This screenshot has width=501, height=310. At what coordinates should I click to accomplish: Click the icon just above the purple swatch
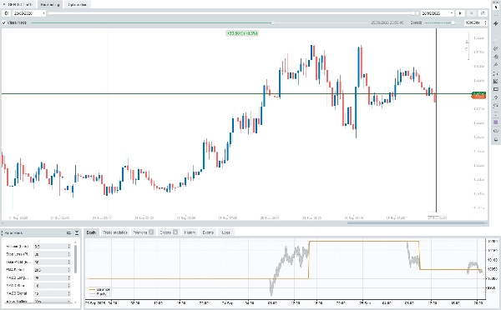pyautogui.click(x=495, y=114)
